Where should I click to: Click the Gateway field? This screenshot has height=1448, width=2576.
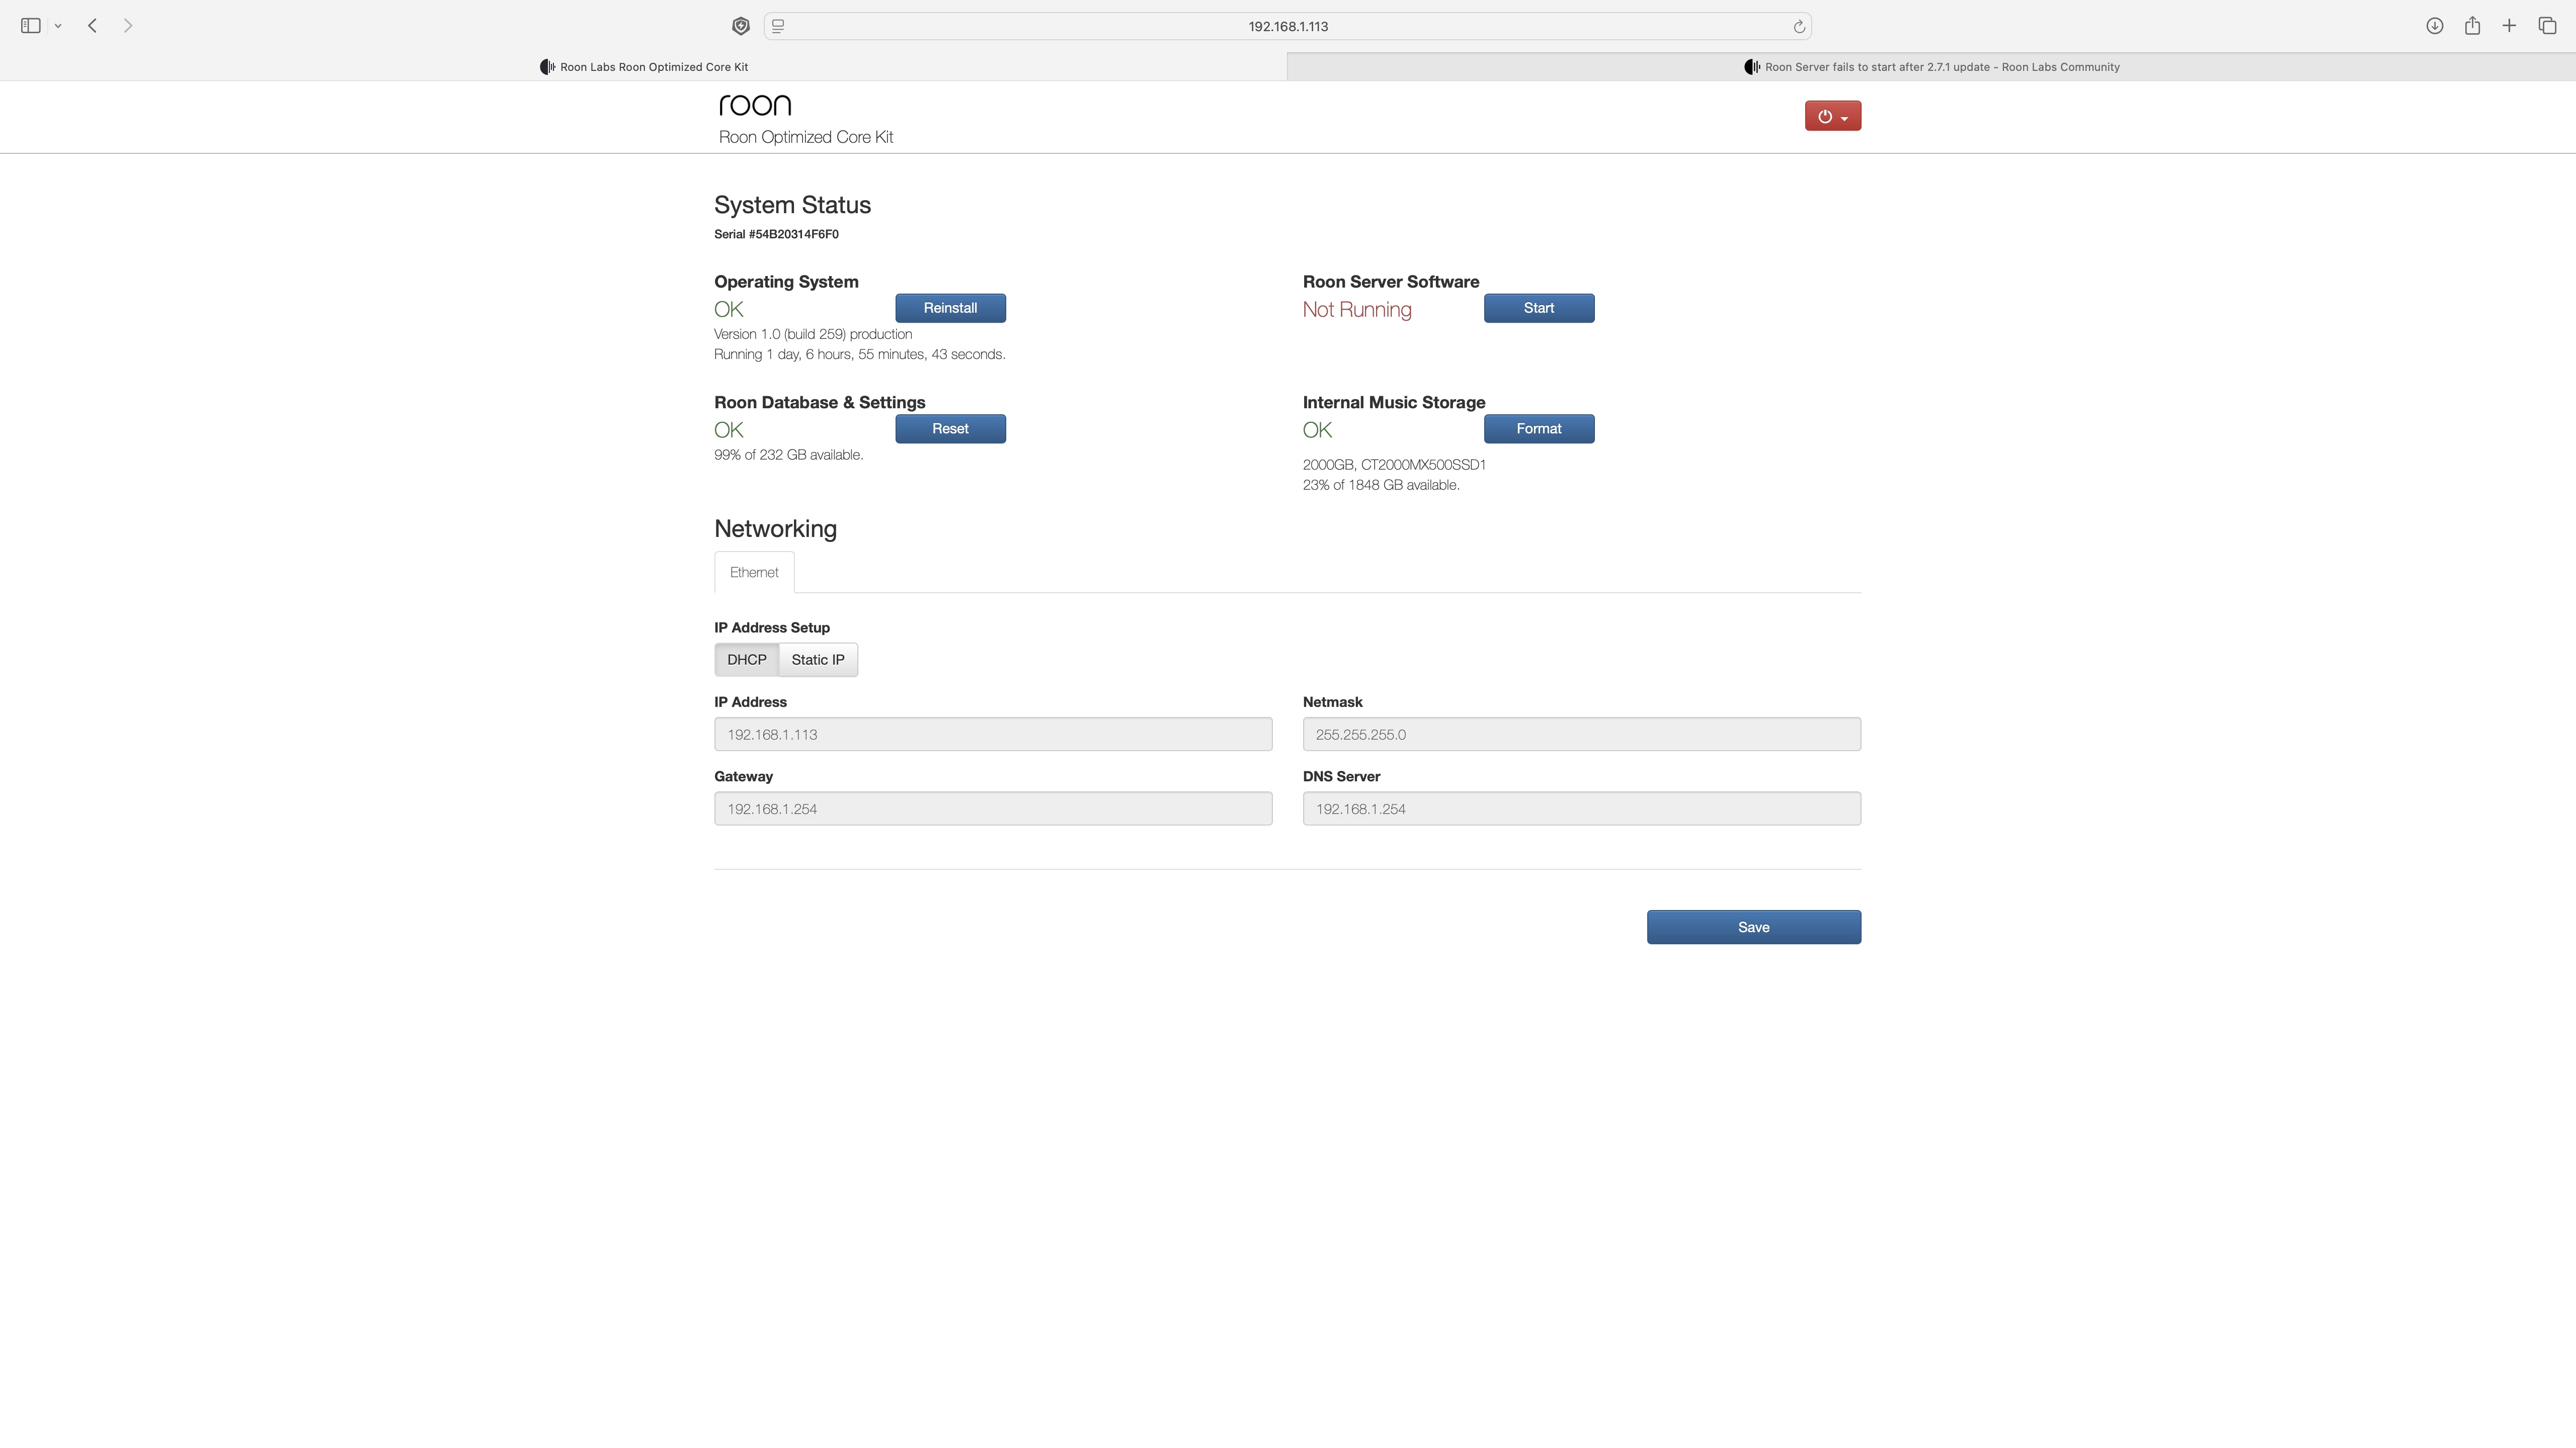point(993,808)
